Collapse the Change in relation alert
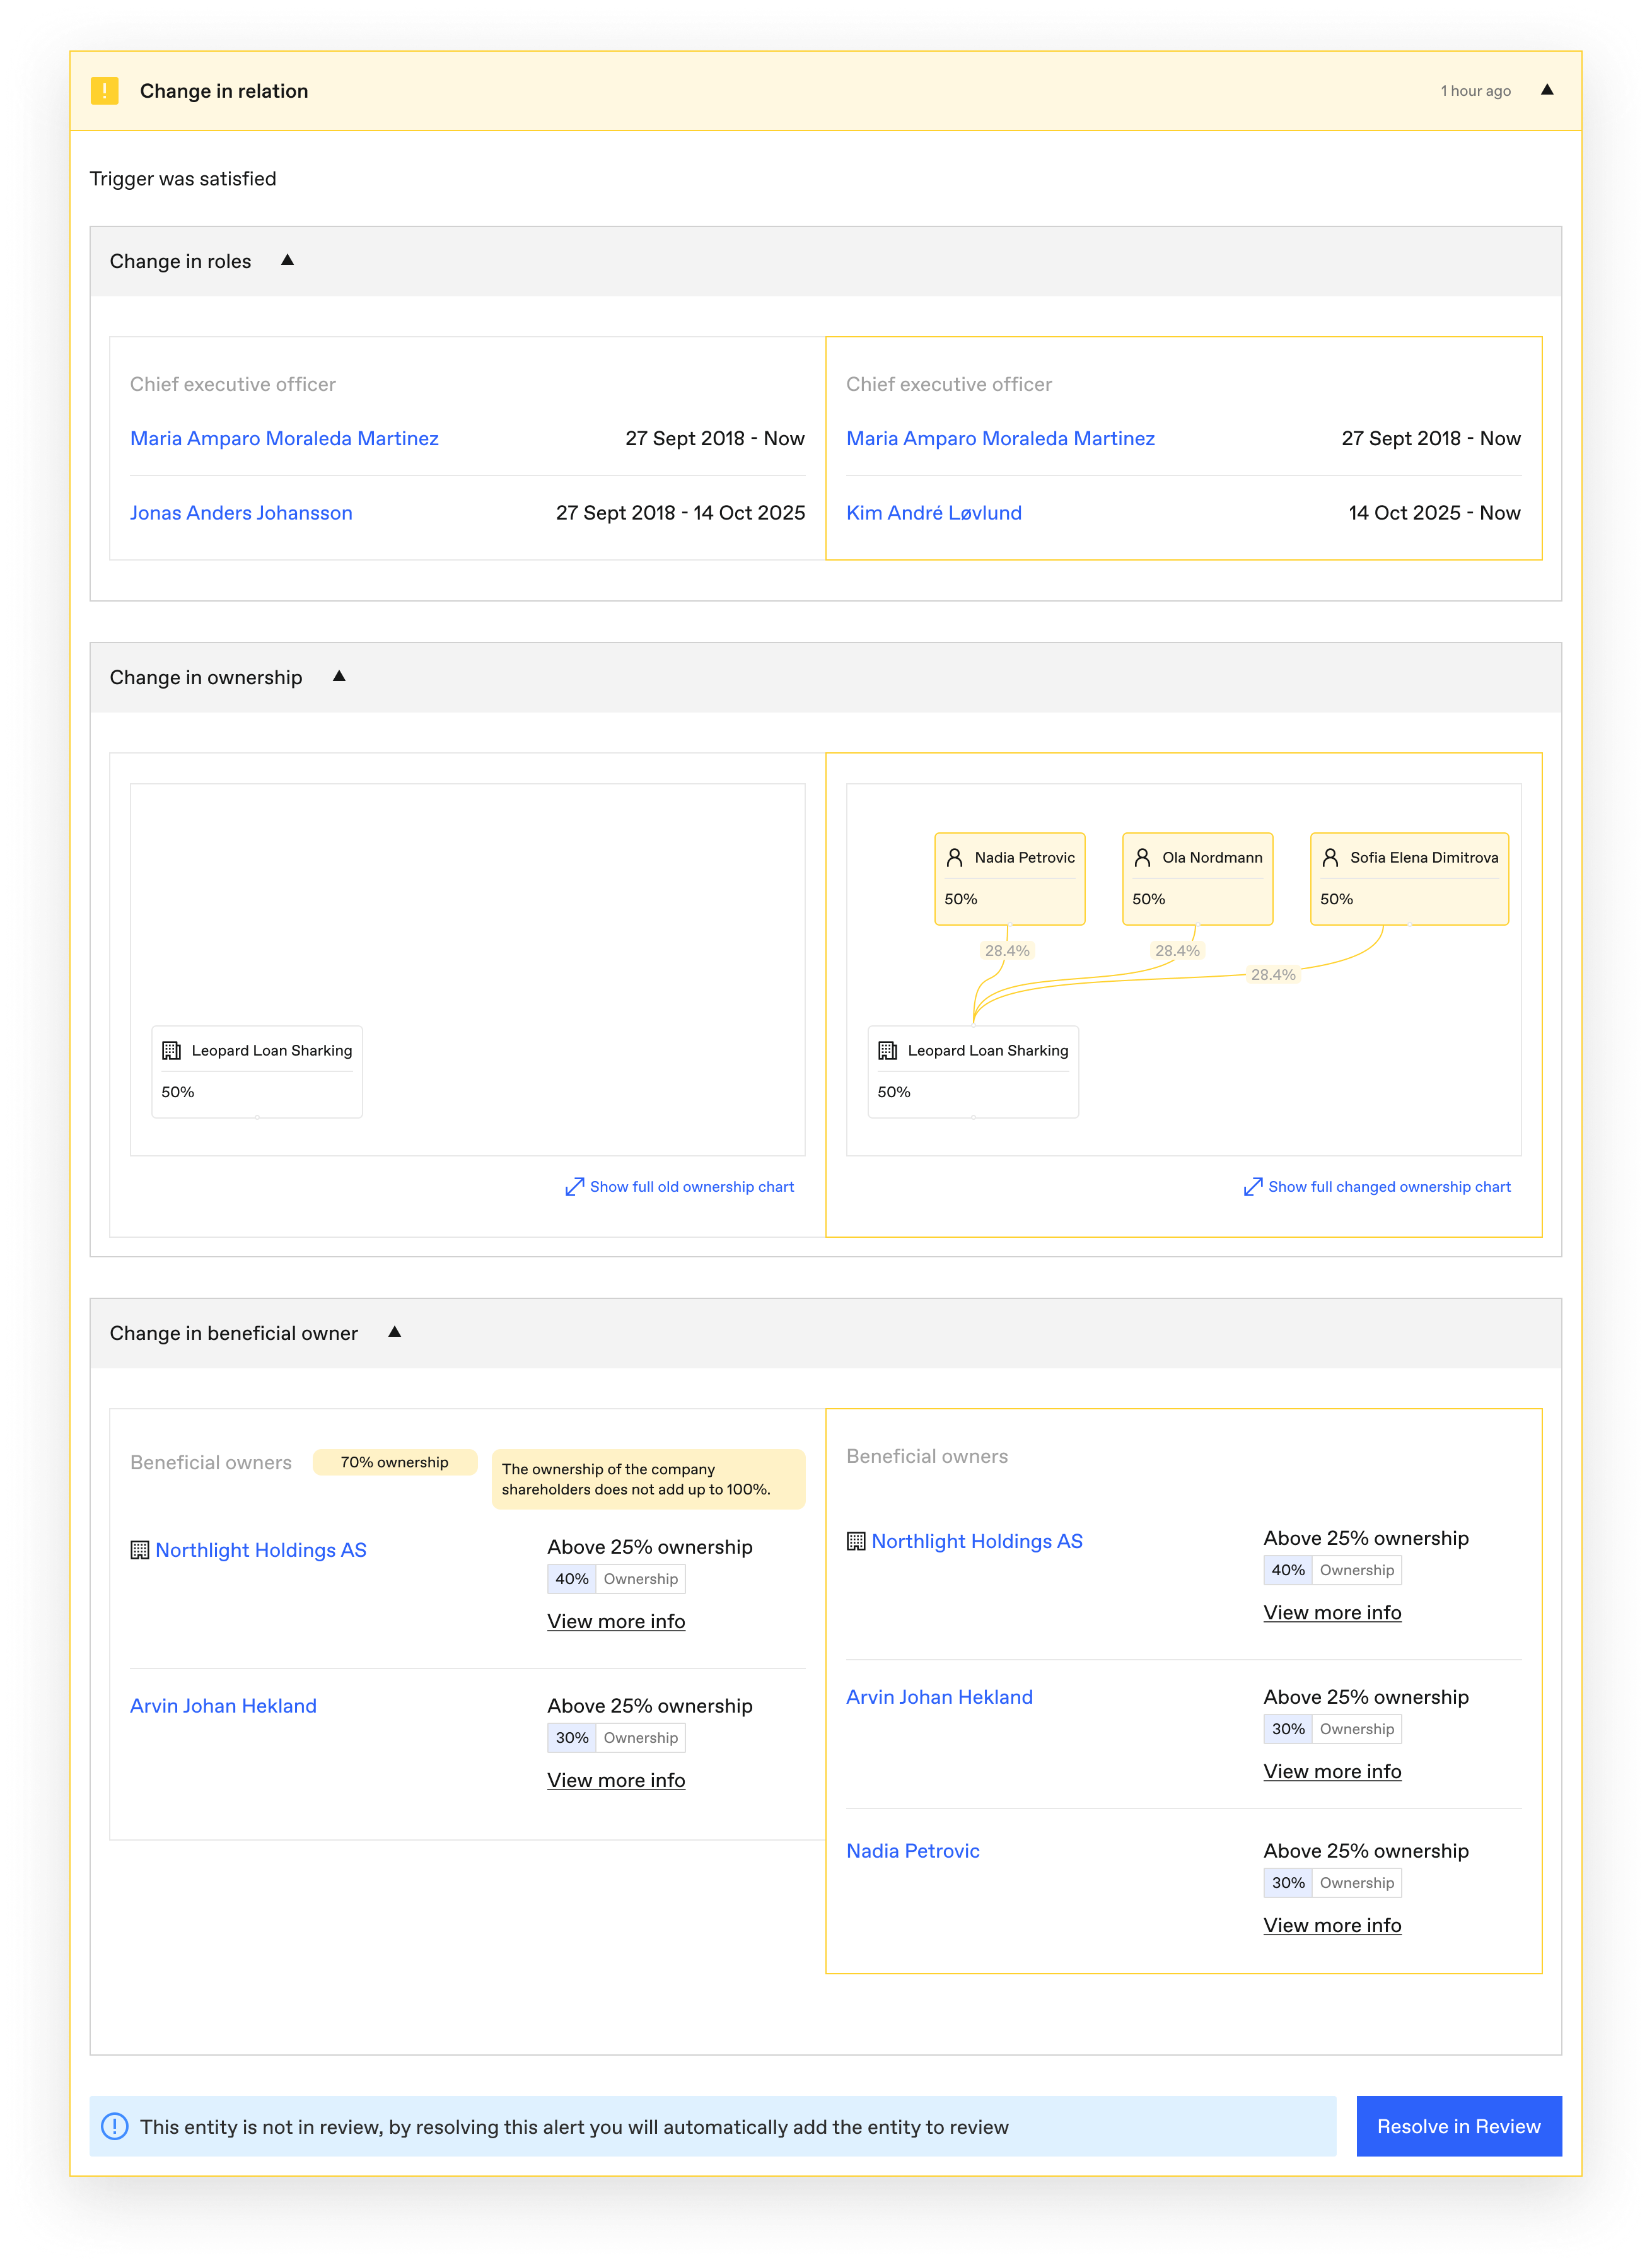This screenshot has width=1652, height=2265. tap(1547, 90)
